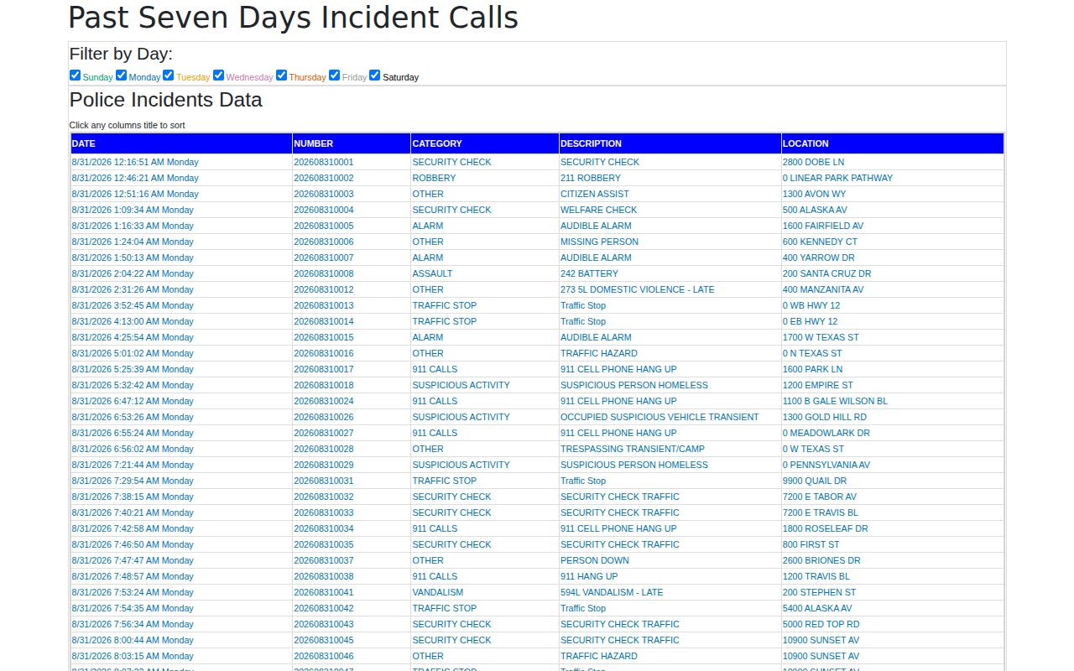Sort incidents by NUMBER column header
The width and height of the screenshot is (1074, 671).
[x=352, y=143]
